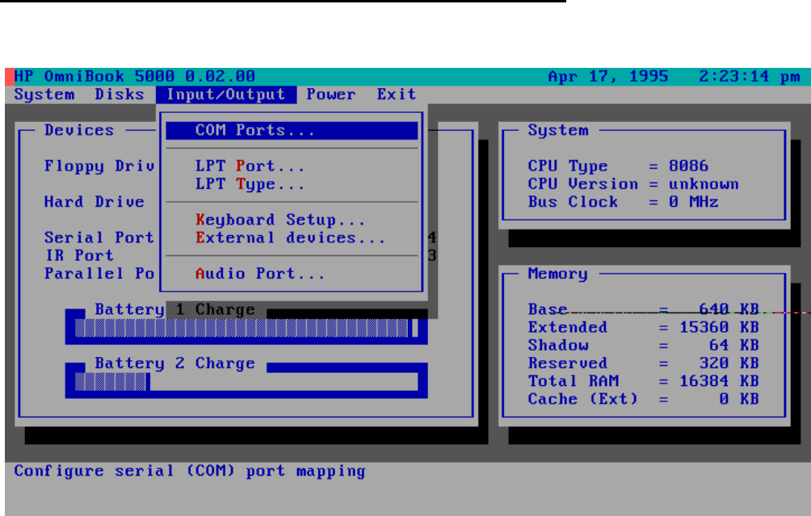Image resolution: width=811 pixels, height=516 pixels.
Task: Click the Battery 2 Charge label
Action: click(174, 363)
